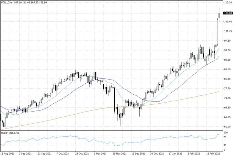The height and width of the screenshot is (156, 234).
Task: Click the 17 Jan 2022 date label
Action: 175,153
